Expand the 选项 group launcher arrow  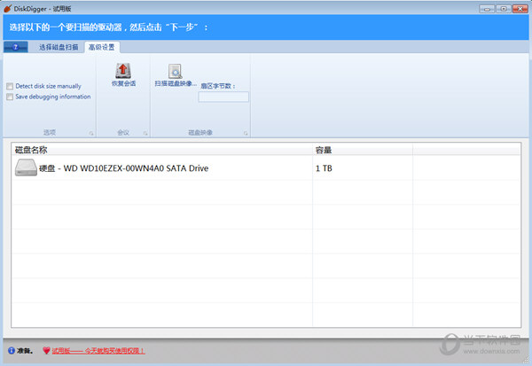point(91,133)
